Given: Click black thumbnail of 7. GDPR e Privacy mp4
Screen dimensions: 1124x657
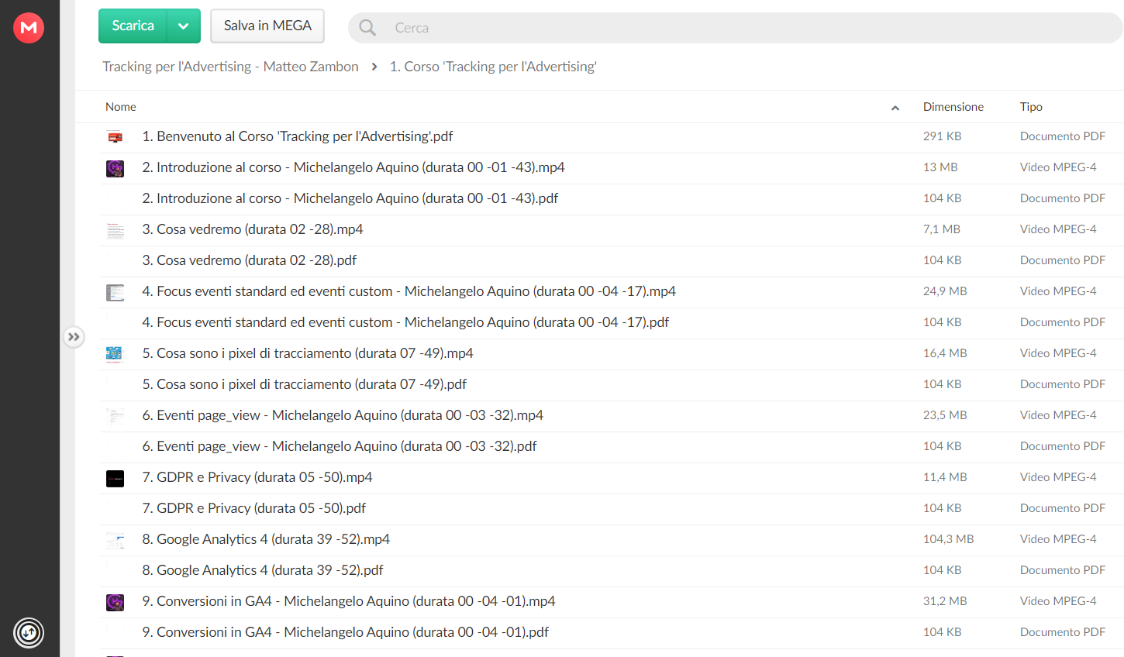Looking at the screenshot, I should click(x=115, y=478).
